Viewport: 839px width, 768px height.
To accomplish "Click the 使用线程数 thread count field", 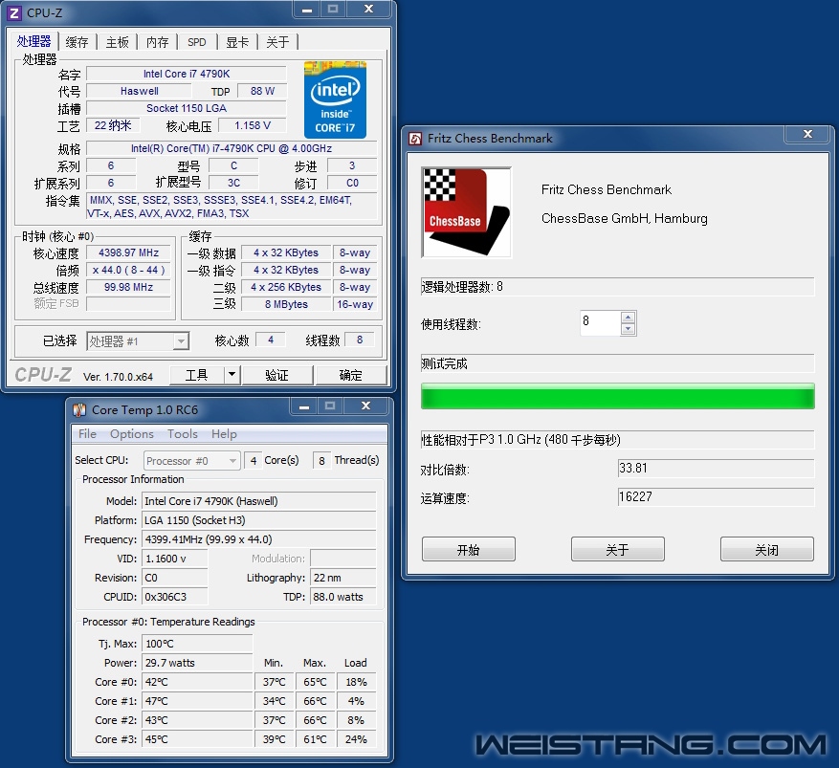I will (x=601, y=323).
